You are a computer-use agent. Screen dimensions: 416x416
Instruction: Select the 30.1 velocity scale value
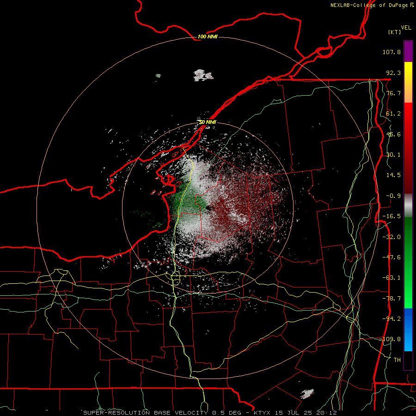(393, 155)
